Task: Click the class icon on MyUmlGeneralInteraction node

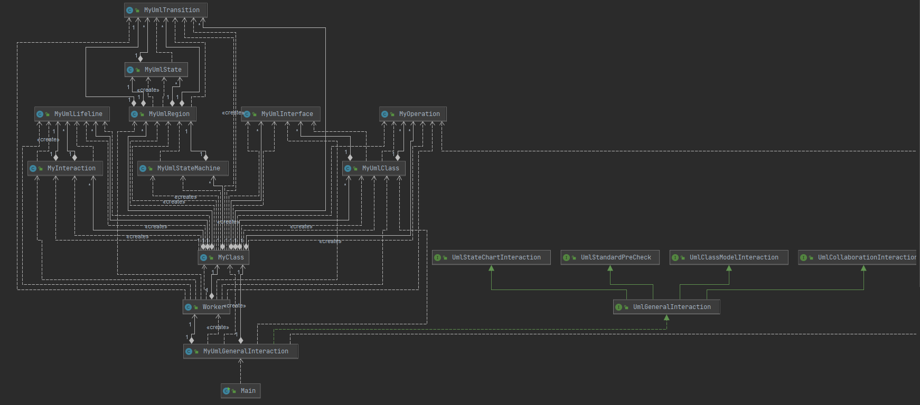Action: pyautogui.click(x=189, y=351)
